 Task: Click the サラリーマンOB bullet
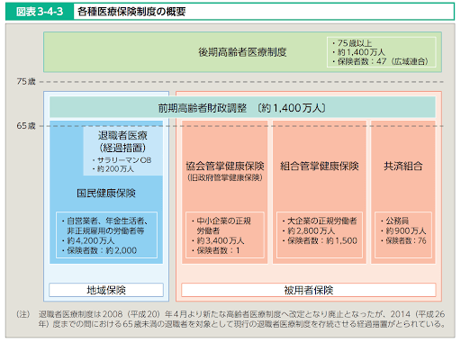pos(122,160)
